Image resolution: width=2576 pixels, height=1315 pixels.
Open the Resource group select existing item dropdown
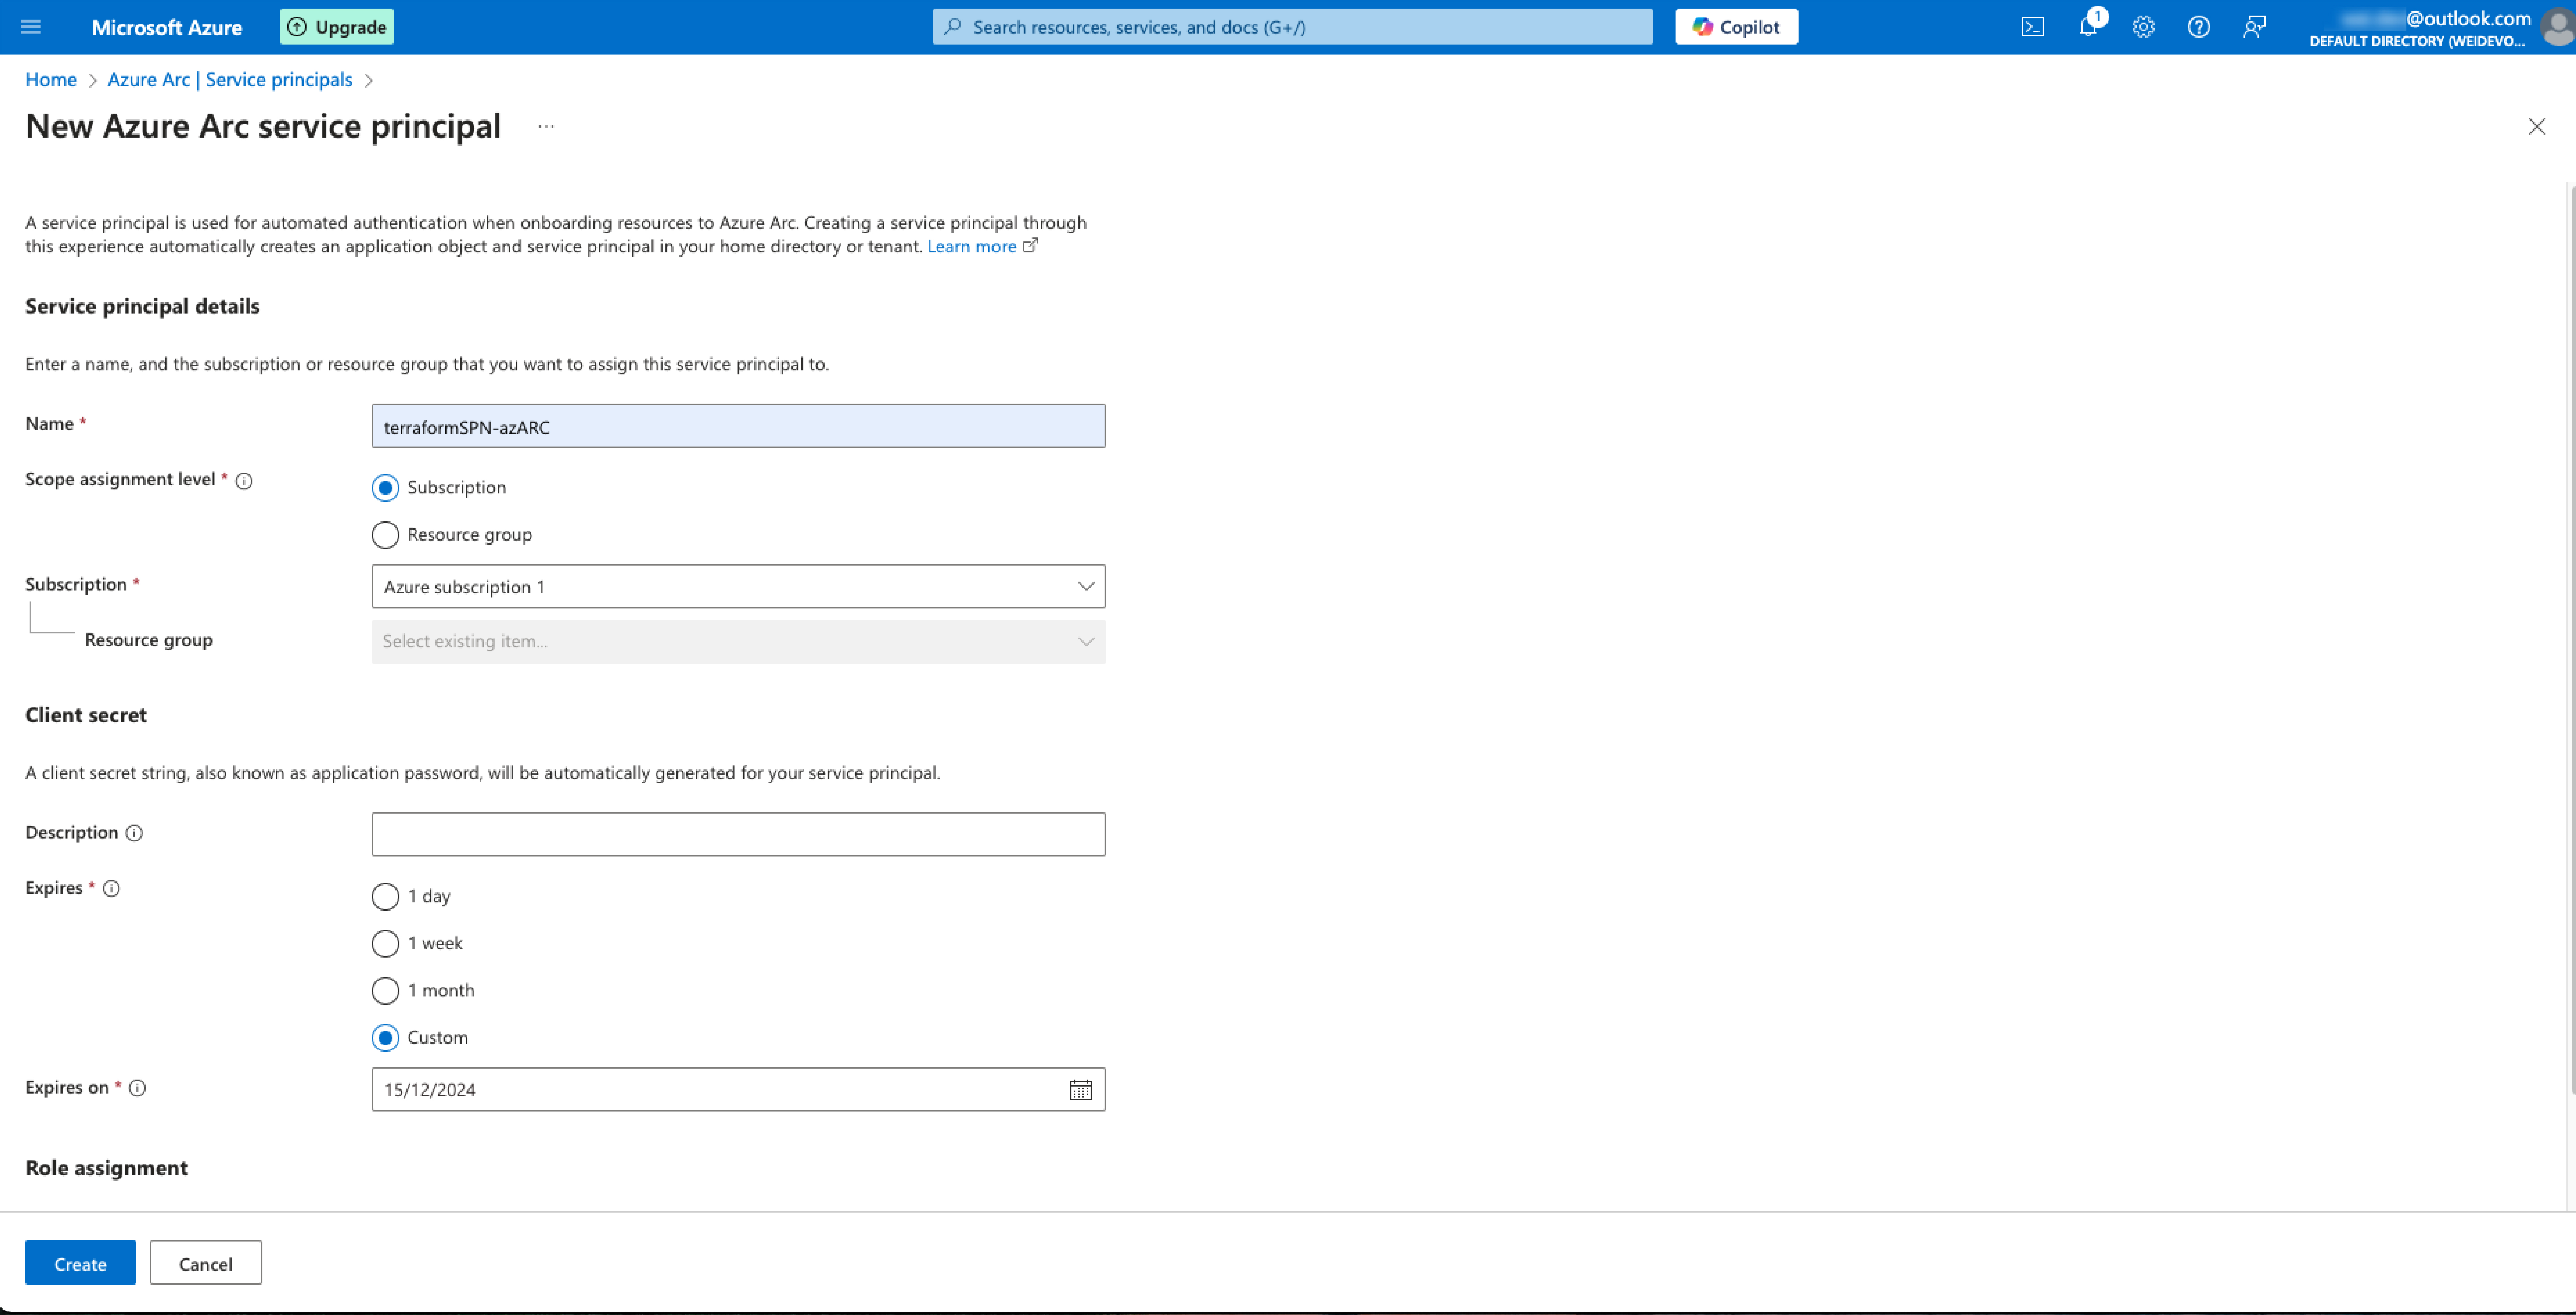point(738,642)
